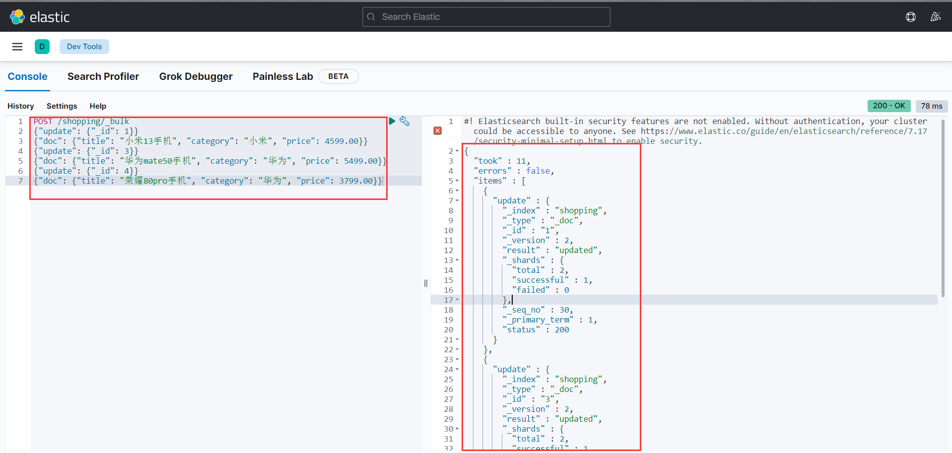This screenshot has height=453, width=952.
Task: Toggle the fold arrow at output line 21
Action: point(457,339)
